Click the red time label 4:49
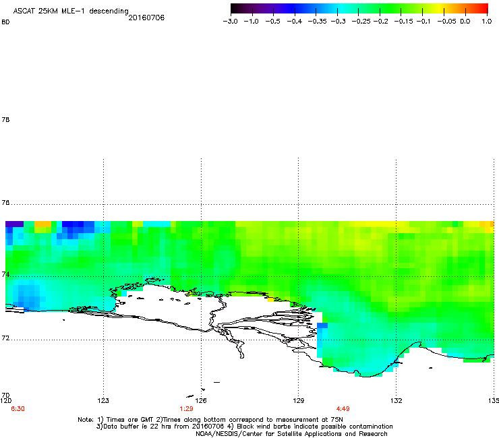The height and width of the screenshot is (438, 499). pos(343,409)
